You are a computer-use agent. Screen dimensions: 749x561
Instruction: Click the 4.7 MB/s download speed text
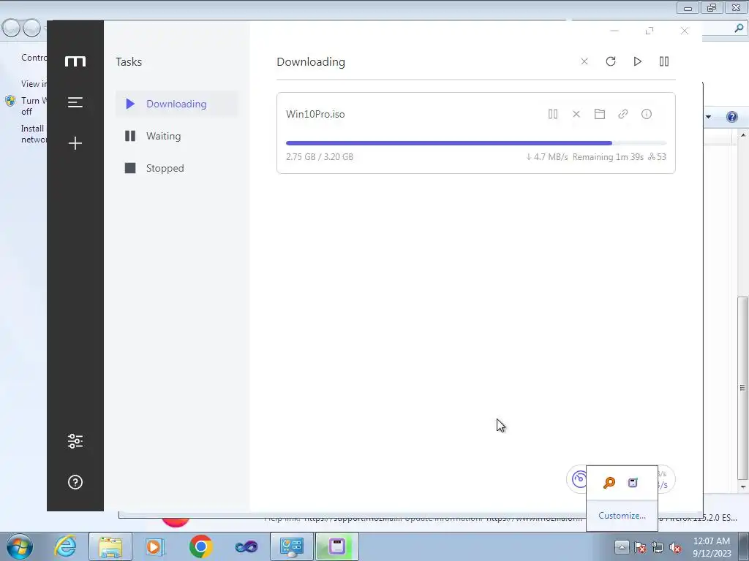pos(546,157)
